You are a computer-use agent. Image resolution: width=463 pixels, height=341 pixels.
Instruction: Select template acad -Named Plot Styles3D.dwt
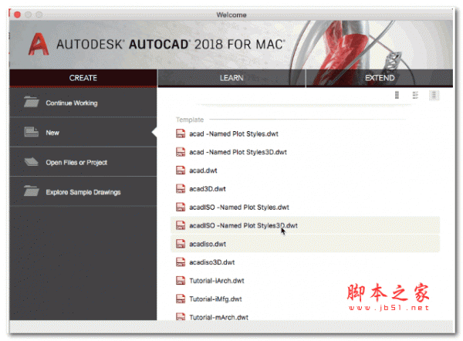[238, 152]
